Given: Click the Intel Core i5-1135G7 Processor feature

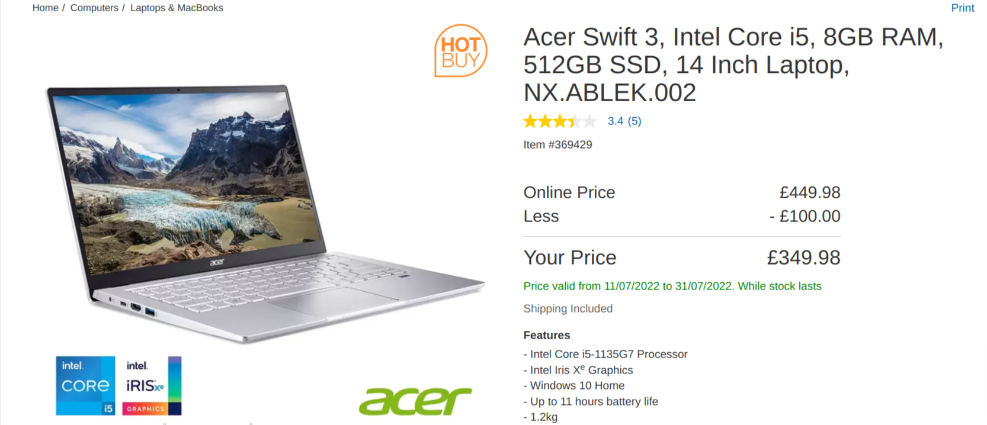Looking at the screenshot, I should pyautogui.click(x=605, y=354).
